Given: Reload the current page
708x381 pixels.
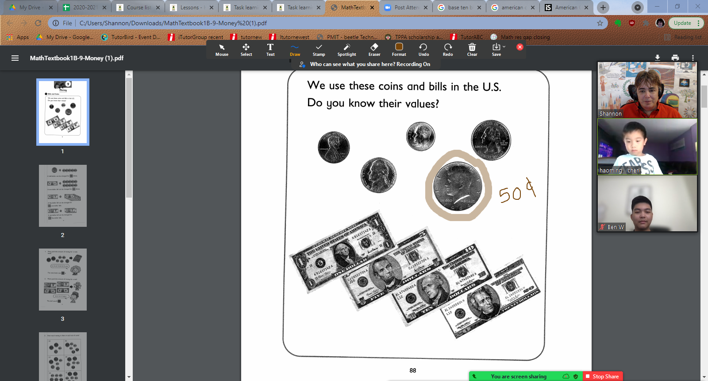Looking at the screenshot, I should (x=38, y=23).
